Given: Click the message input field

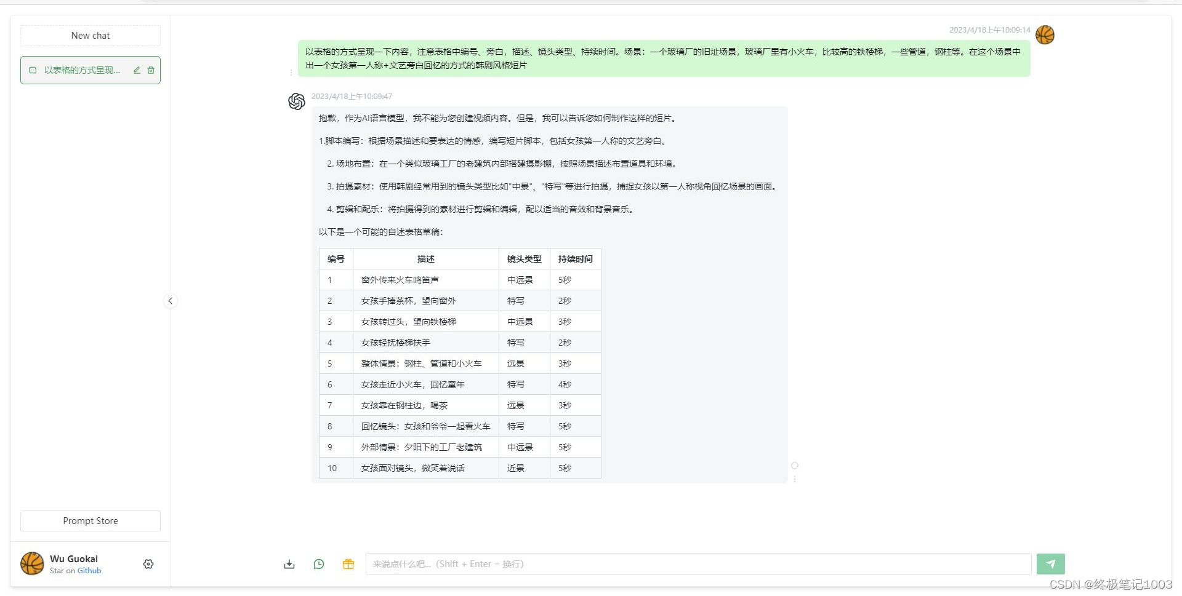Looking at the screenshot, I should (x=699, y=563).
